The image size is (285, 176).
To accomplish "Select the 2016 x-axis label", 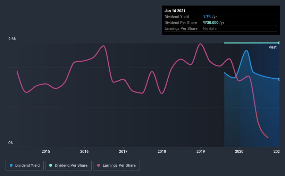I will [84, 151].
